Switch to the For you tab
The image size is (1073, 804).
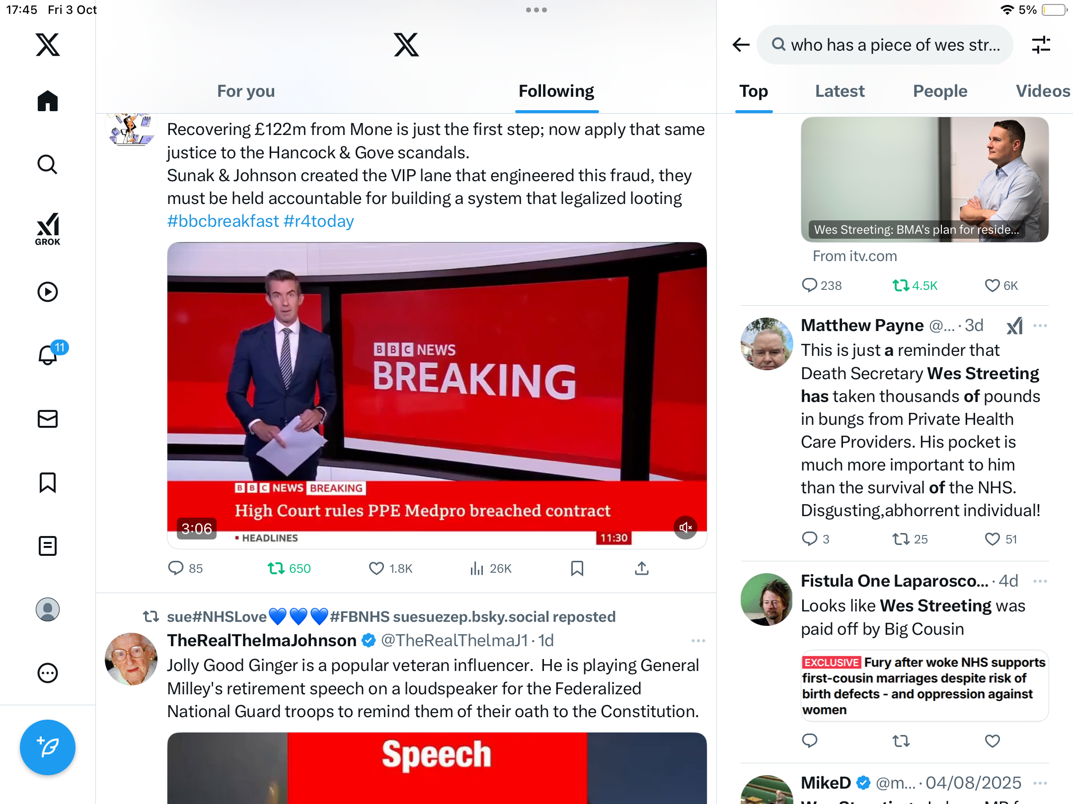click(x=246, y=91)
